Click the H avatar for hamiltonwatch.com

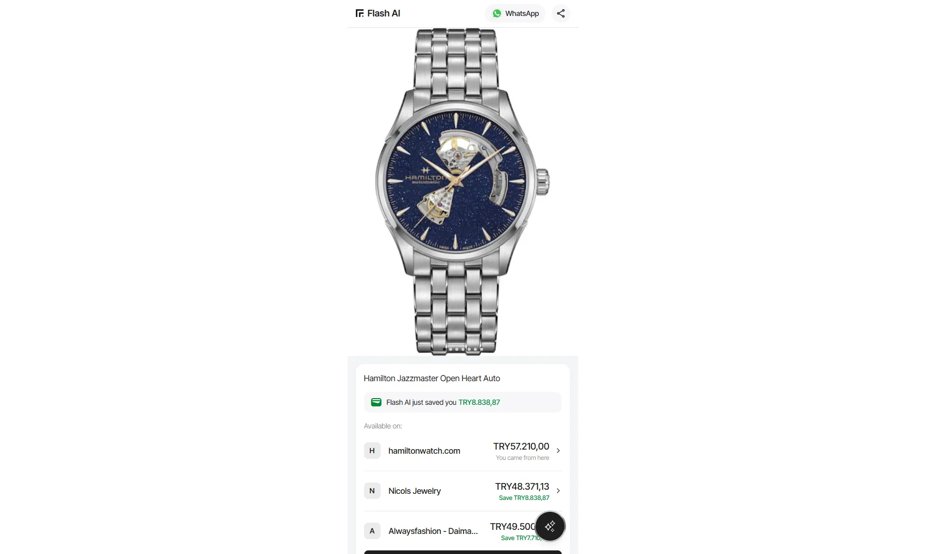click(x=372, y=451)
